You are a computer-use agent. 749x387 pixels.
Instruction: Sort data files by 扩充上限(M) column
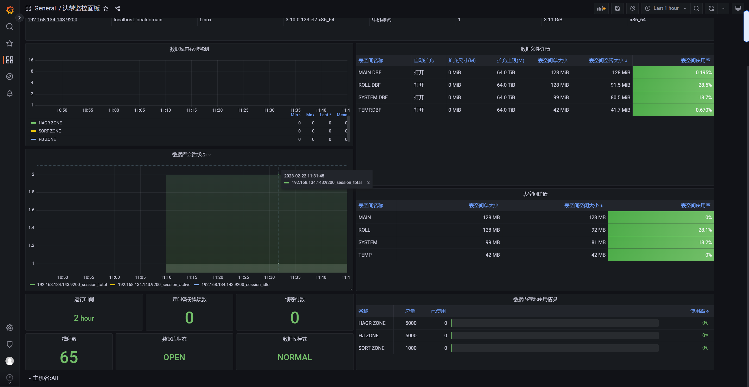coord(510,60)
